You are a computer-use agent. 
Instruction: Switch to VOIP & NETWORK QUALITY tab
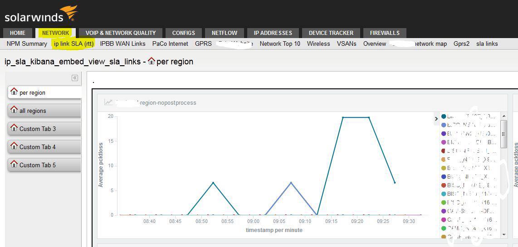[121, 33]
